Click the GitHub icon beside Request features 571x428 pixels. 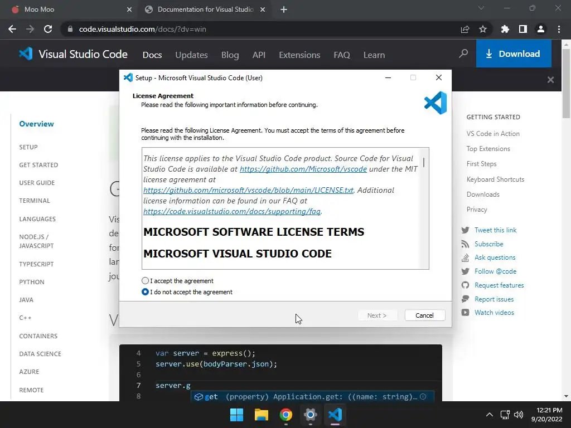(465, 285)
